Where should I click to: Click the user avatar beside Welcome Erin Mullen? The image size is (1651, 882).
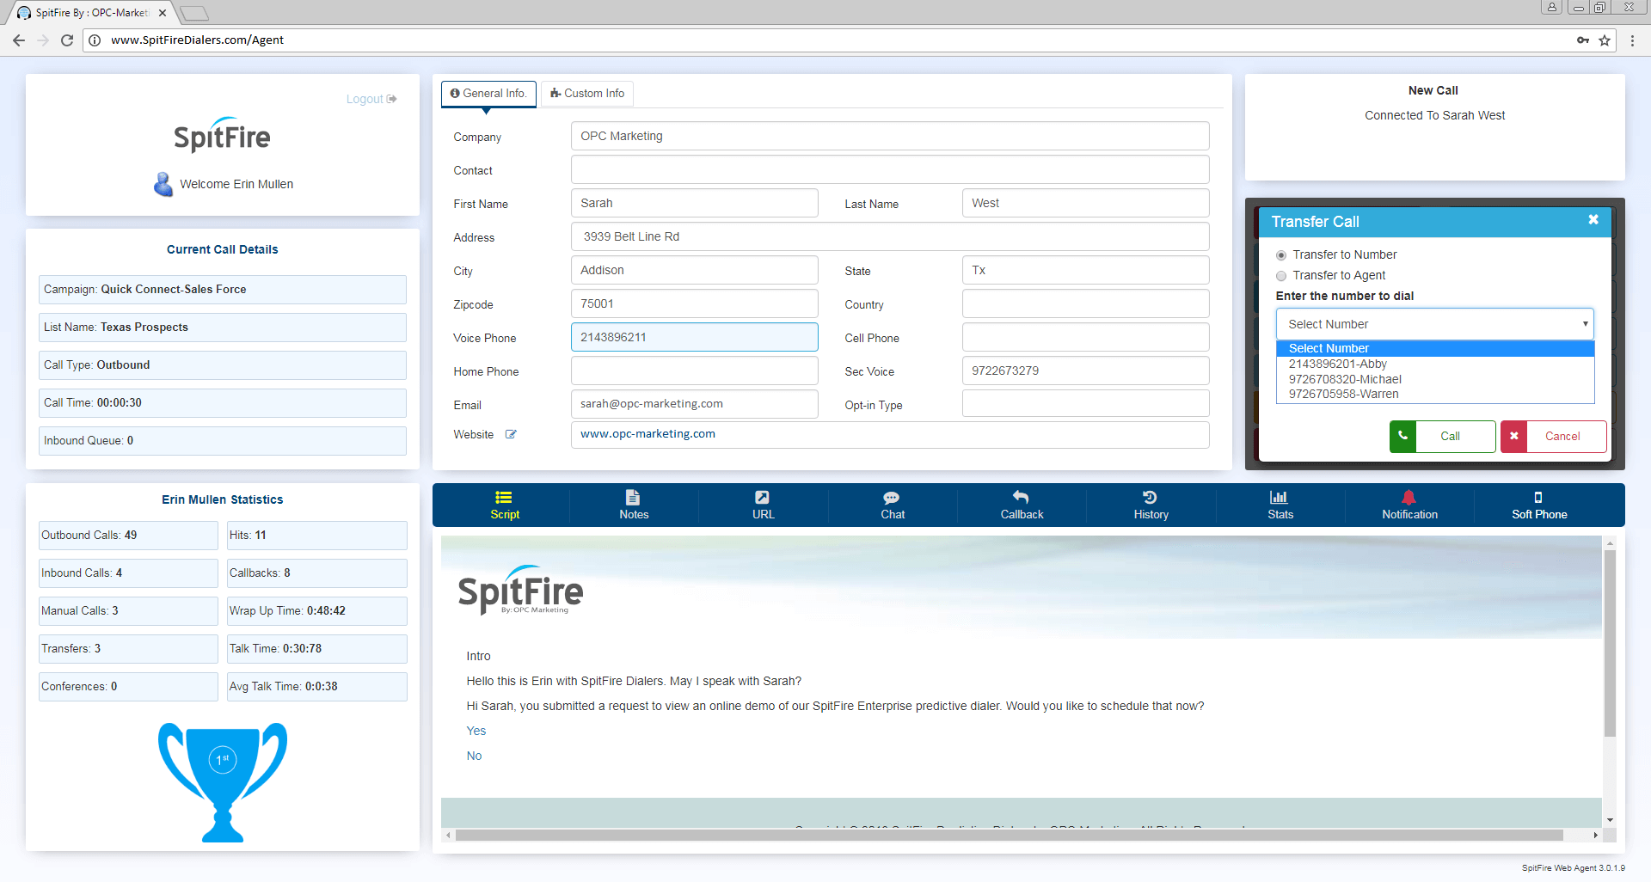coord(163,184)
